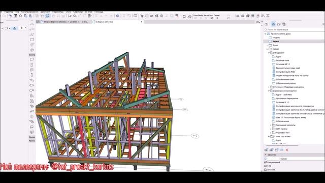Open 'Узел 1.1 Узел опоры бруса анкер' detail
This screenshot has height=183, width=325.
[x=291, y=117]
